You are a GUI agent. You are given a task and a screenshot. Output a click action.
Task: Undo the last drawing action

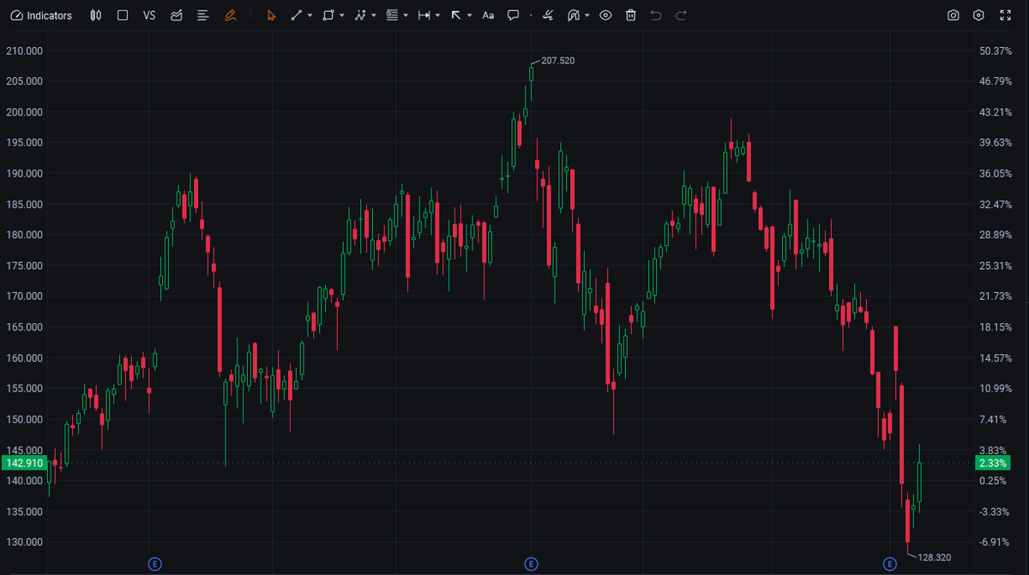656,15
